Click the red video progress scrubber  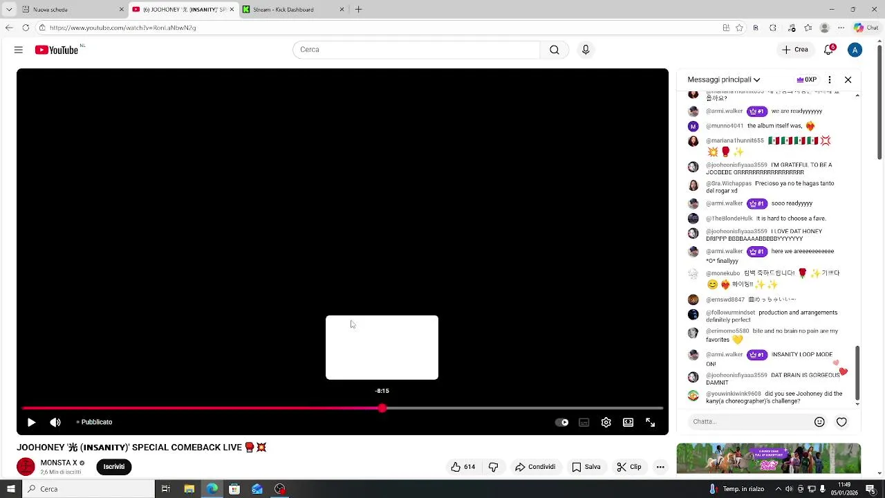click(382, 408)
